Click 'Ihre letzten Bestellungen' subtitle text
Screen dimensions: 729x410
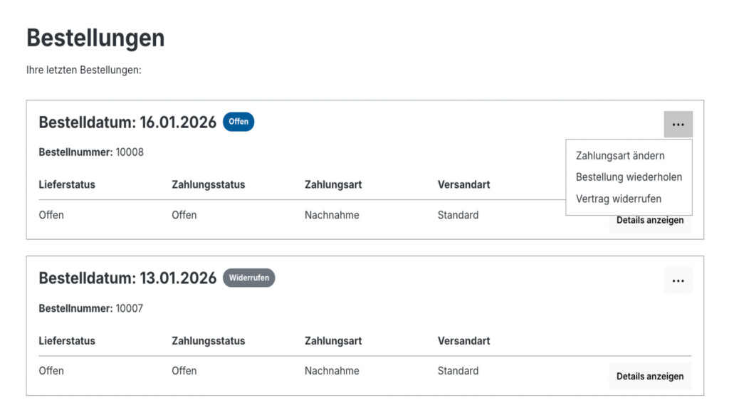83,70
